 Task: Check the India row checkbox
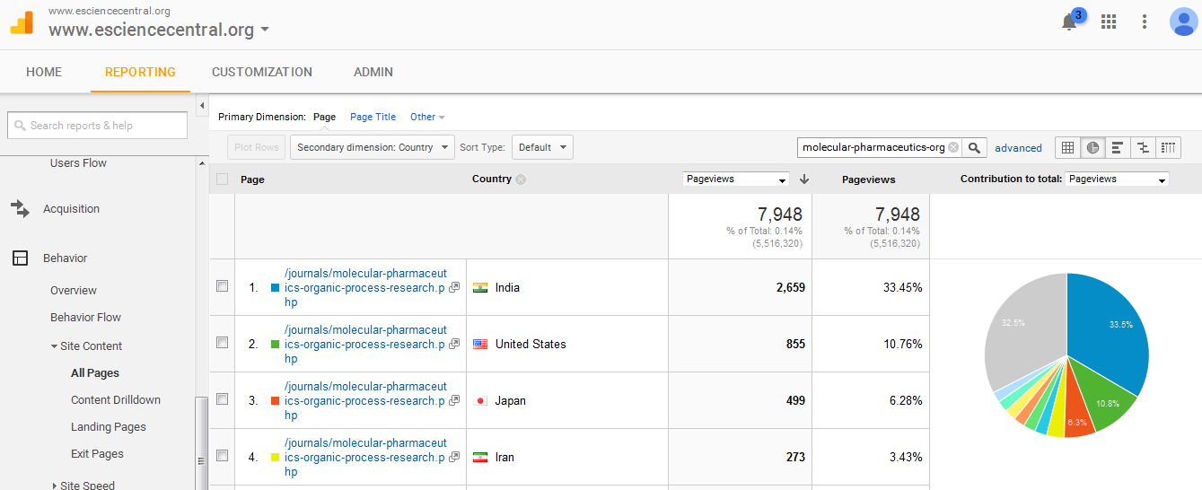[x=222, y=286]
